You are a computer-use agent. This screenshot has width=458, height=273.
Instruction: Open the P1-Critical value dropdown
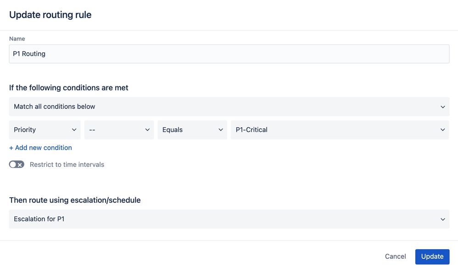(x=340, y=130)
